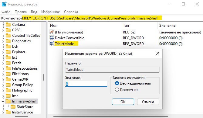Click the Registry Editor app icon in title bar
Viewport: 203px width, 118px height.
[4, 4]
